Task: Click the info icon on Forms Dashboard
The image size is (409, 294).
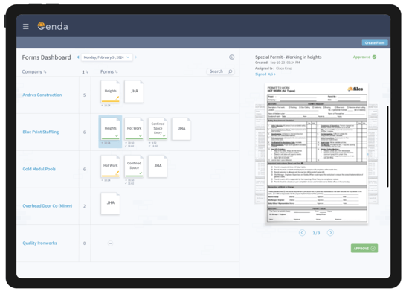Action: [231, 57]
